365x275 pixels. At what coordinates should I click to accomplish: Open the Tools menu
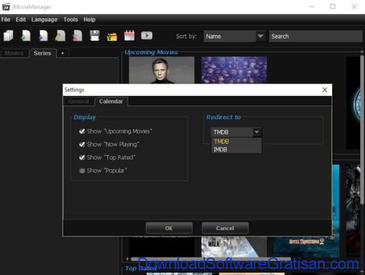click(x=71, y=19)
